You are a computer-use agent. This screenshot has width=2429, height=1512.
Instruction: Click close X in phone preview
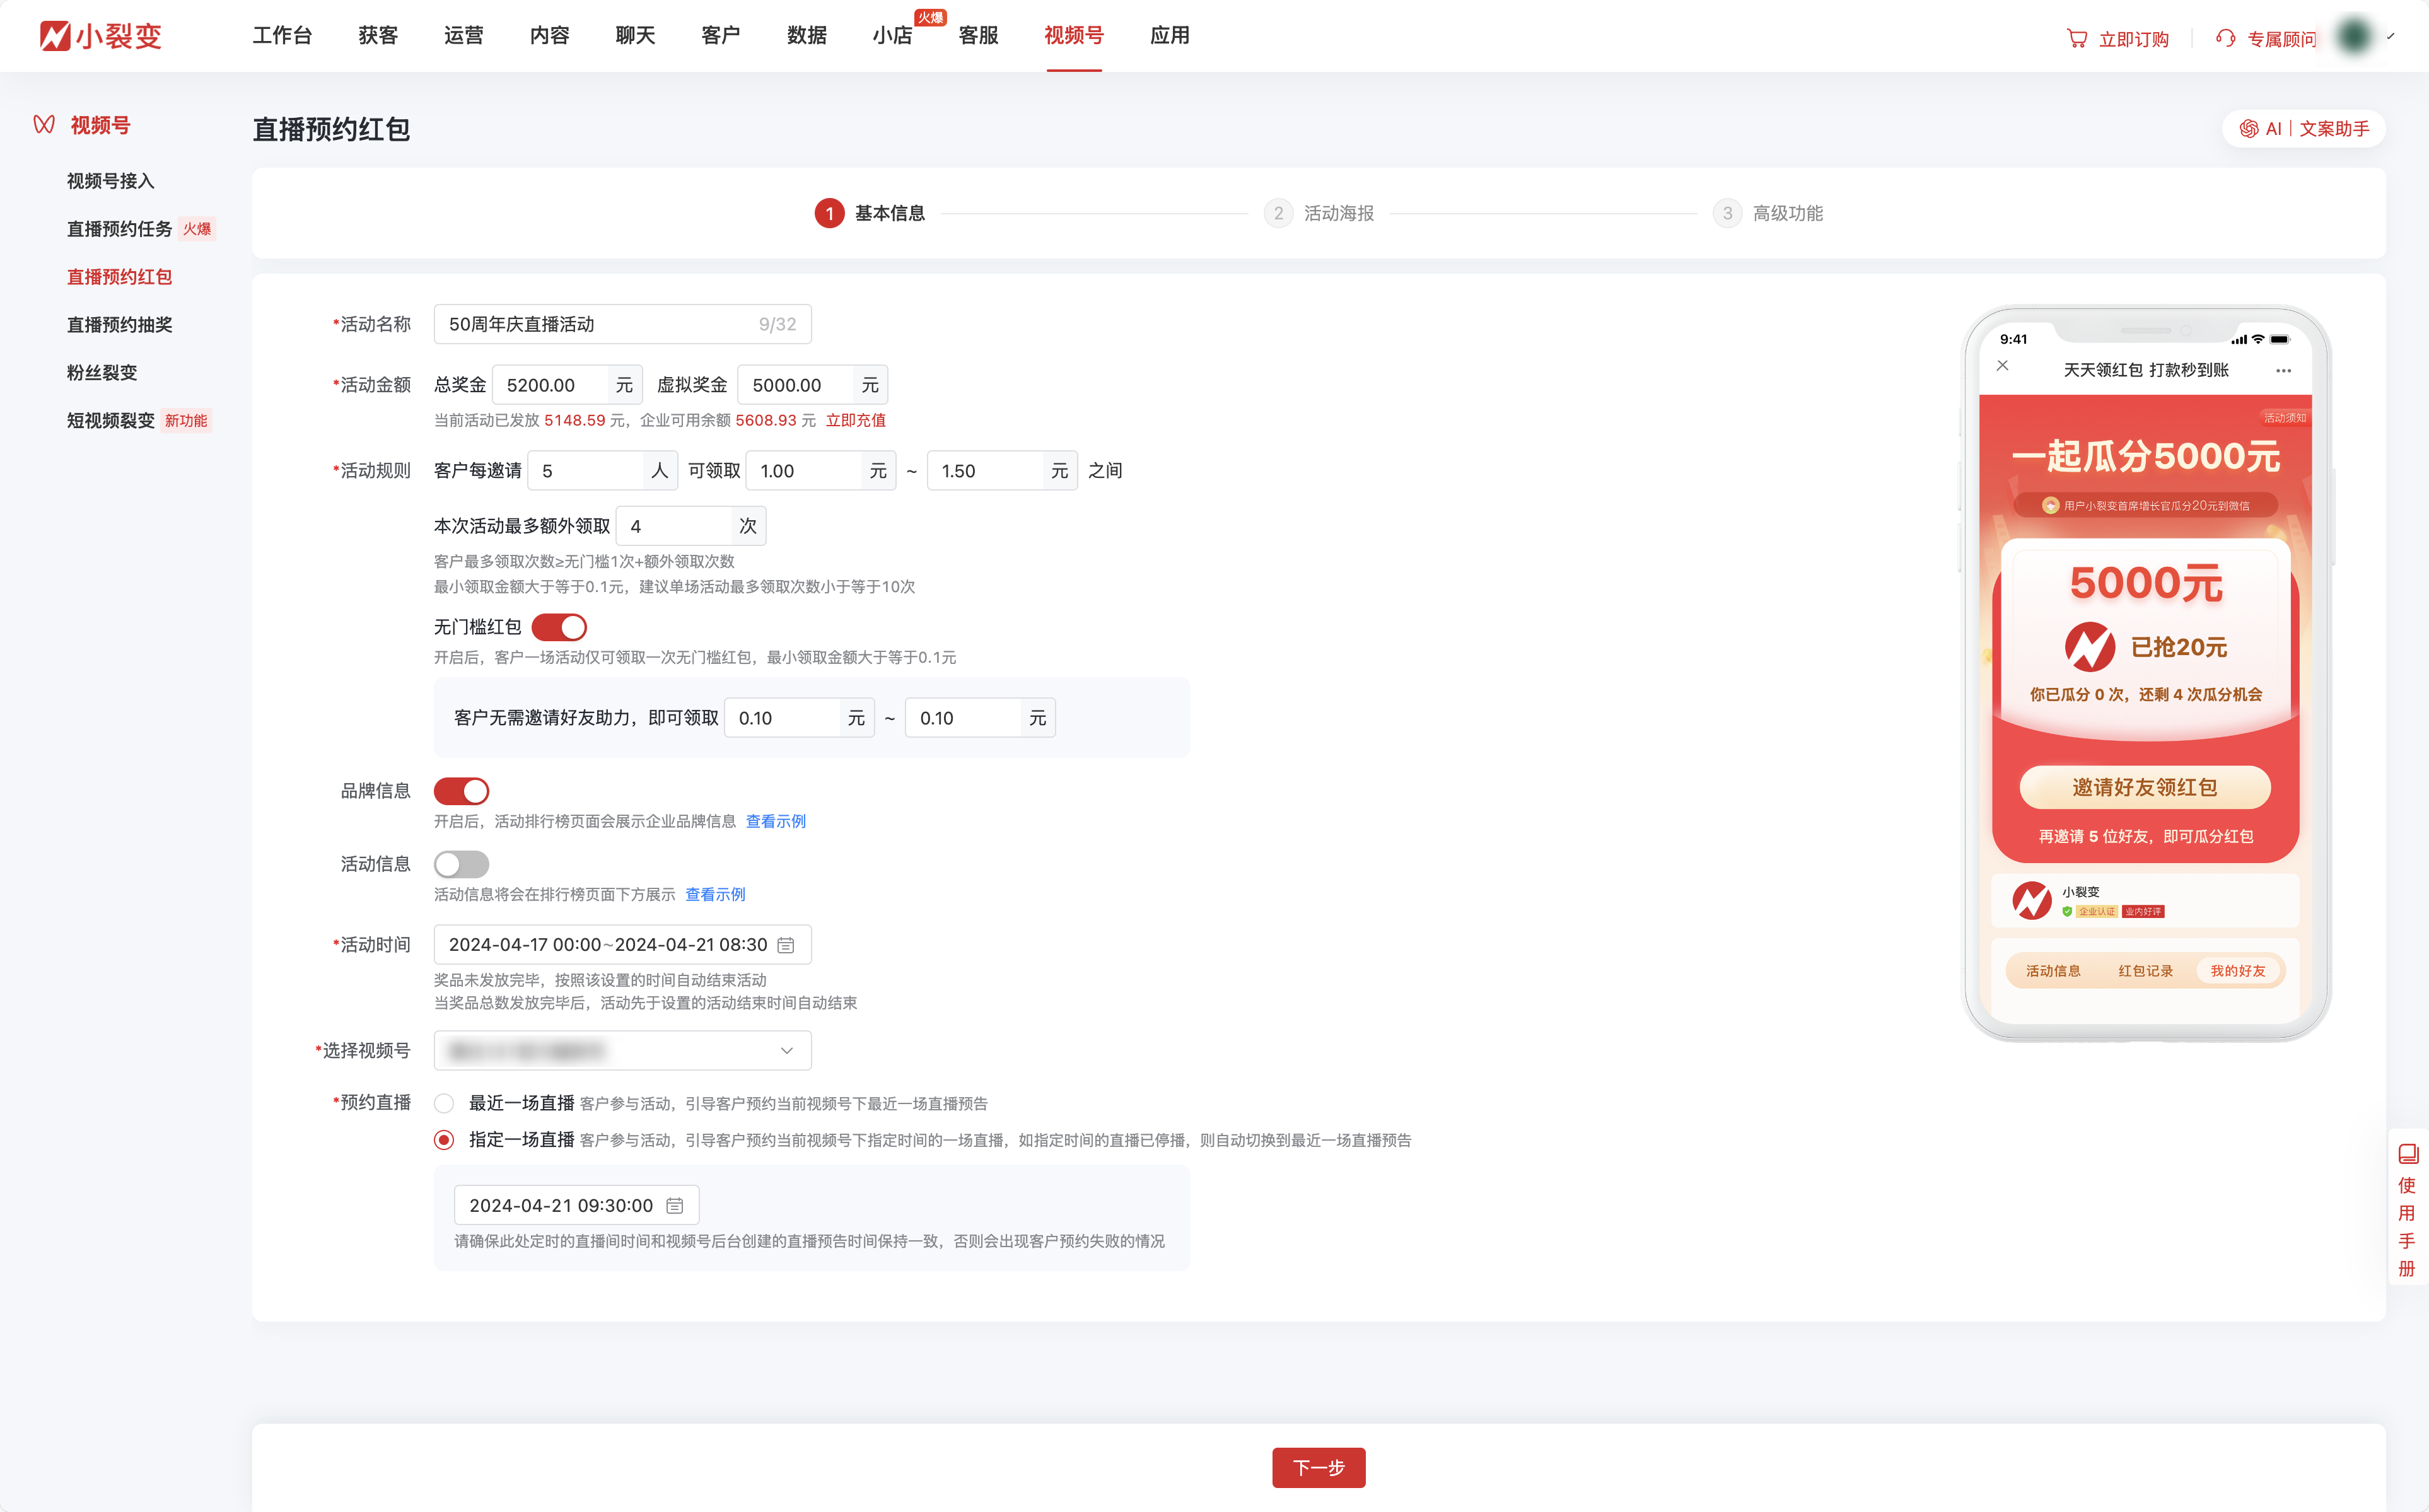tap(2002, 366)
